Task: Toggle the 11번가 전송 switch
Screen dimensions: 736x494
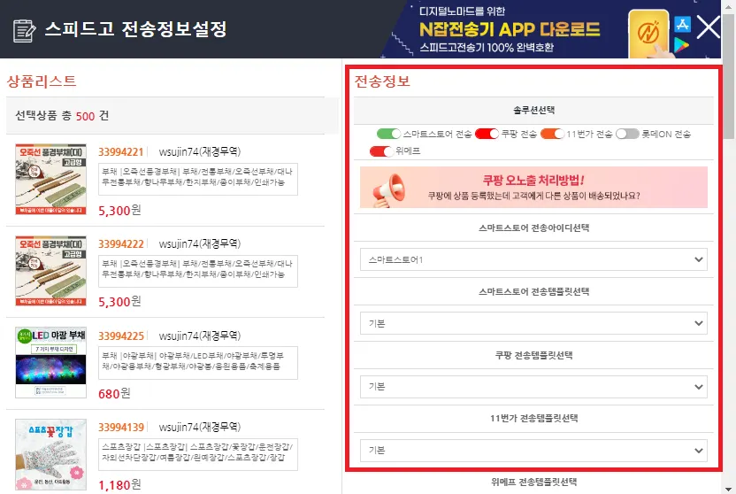Action: click(x=552, y=134)
